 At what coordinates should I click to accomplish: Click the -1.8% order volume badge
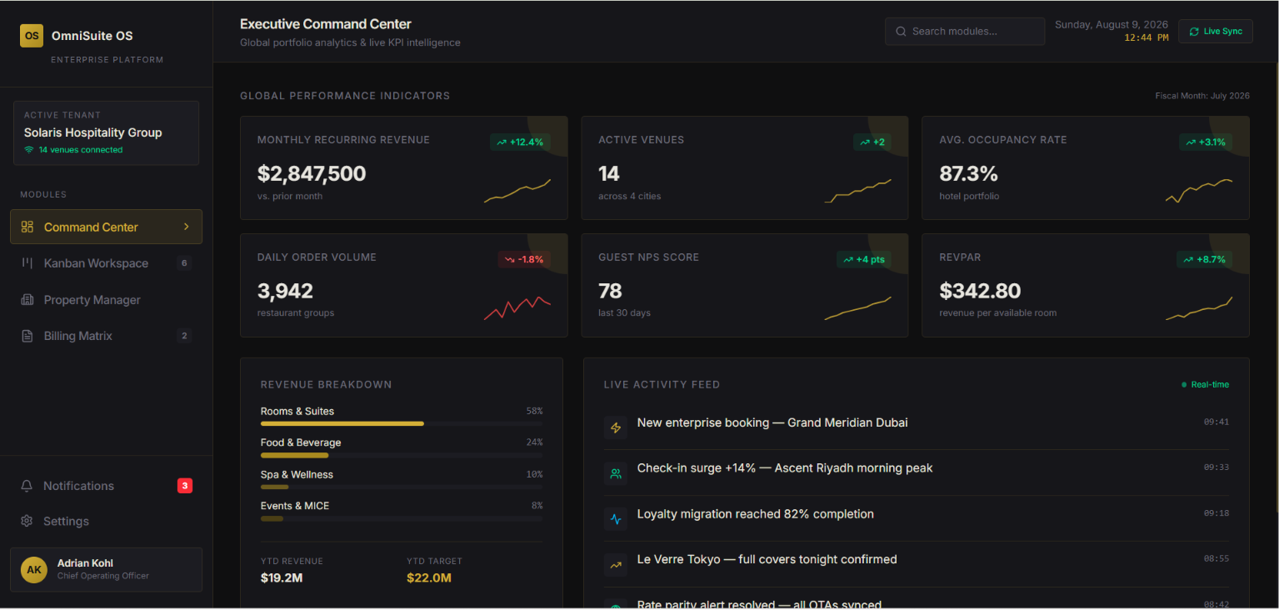tap(525, 259)
